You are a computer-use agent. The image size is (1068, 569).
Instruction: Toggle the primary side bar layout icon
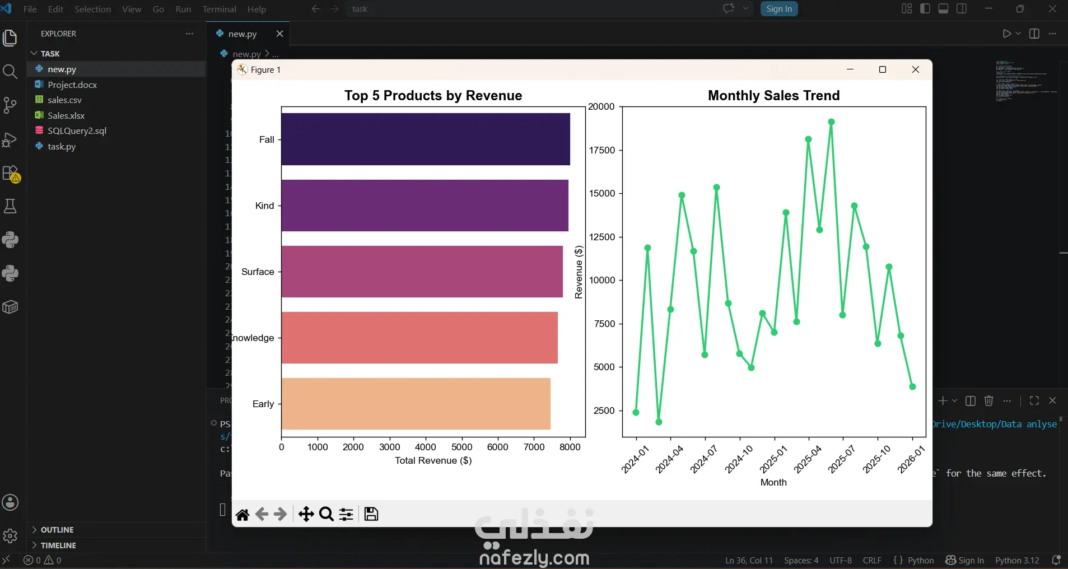[925, 9]
